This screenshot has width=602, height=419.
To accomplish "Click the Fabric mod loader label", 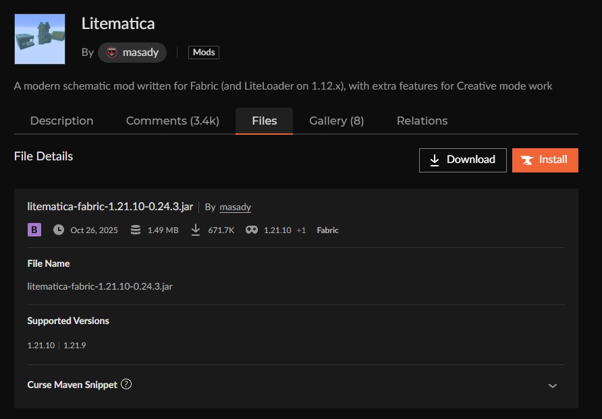I will click(327, 230).
